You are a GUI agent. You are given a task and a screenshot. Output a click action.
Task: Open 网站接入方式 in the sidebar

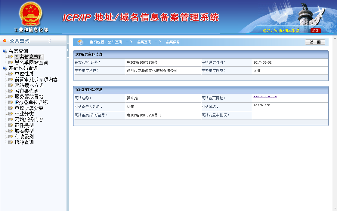pos(29,85)
